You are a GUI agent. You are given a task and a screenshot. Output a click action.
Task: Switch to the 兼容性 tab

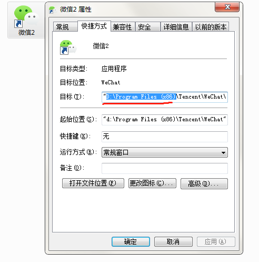coord(123,27)
